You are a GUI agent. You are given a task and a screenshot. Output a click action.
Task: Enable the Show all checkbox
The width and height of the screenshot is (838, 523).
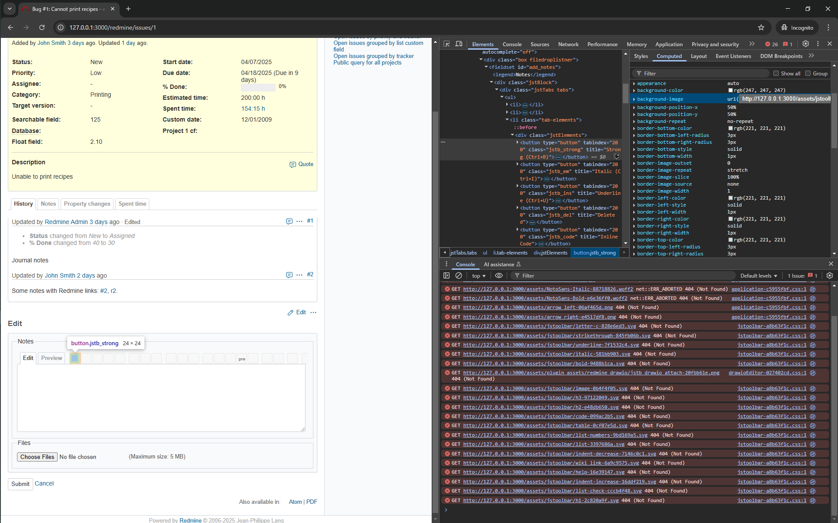coord(776,73)
